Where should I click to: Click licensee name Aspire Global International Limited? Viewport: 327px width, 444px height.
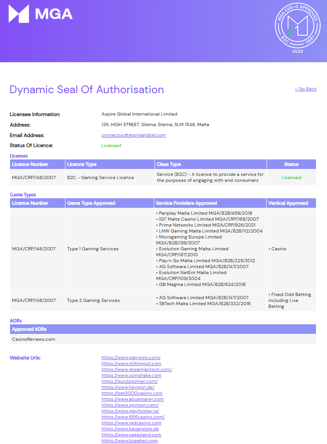(139, 114)
